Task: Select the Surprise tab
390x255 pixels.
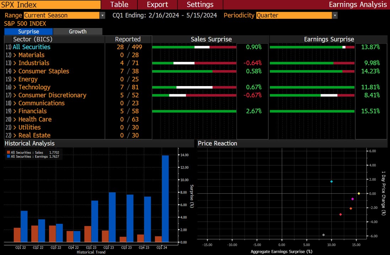Action: [28, 32]
